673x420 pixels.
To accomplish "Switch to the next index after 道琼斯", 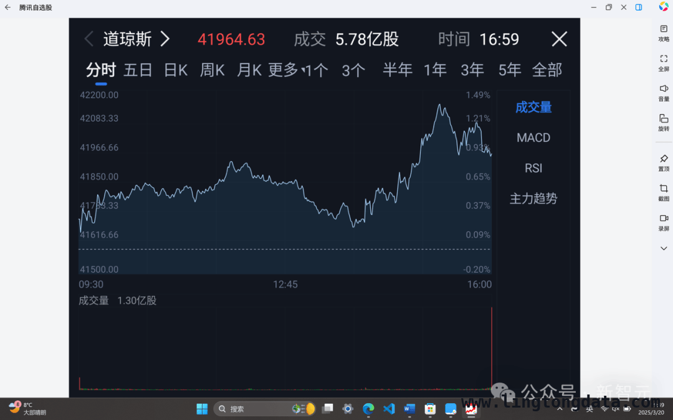I will [165, 39].
